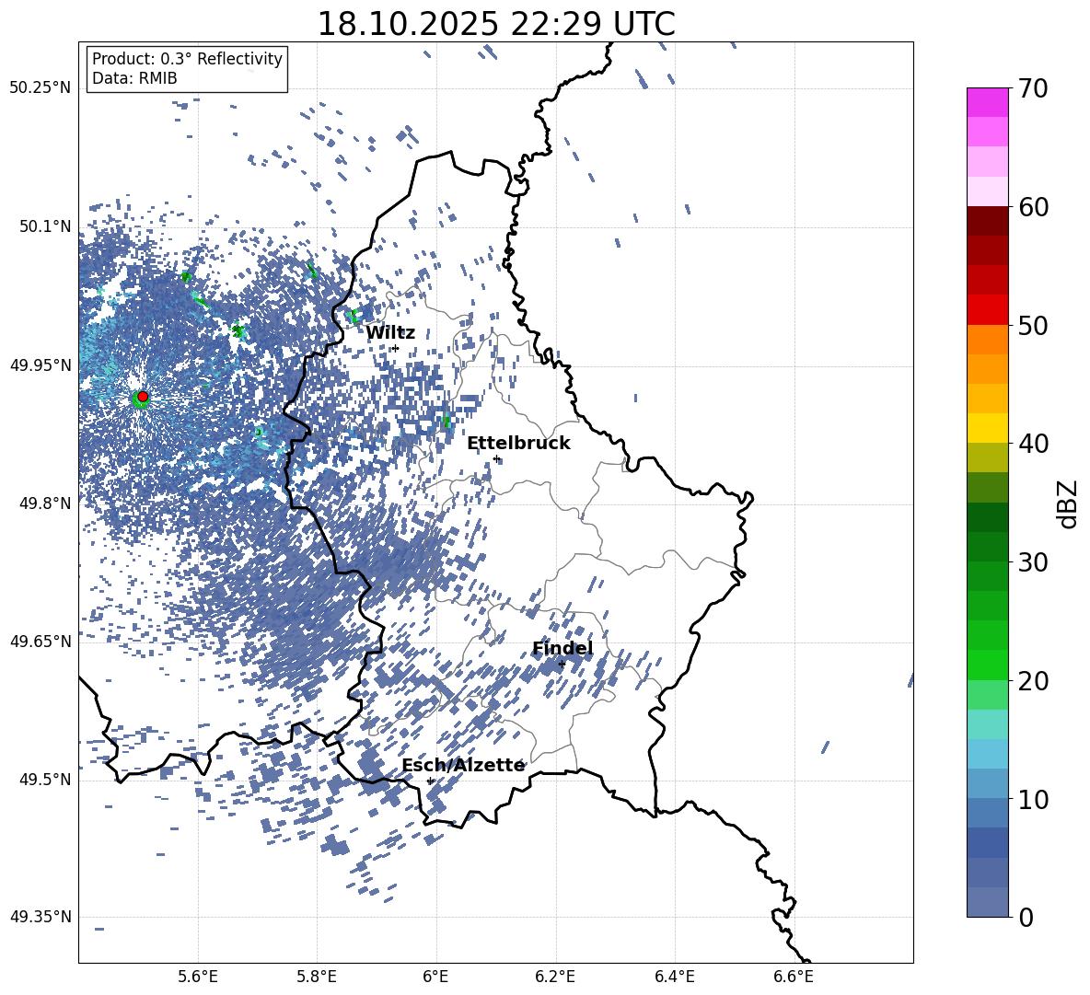Click the yellow 40 dBZ colorbar swatch
The image size is (1090, 995).
(987, 428)
